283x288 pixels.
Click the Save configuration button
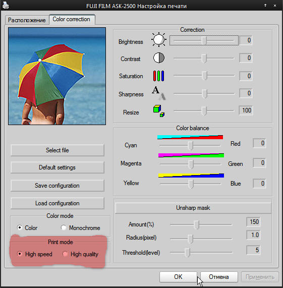(58, 186)
